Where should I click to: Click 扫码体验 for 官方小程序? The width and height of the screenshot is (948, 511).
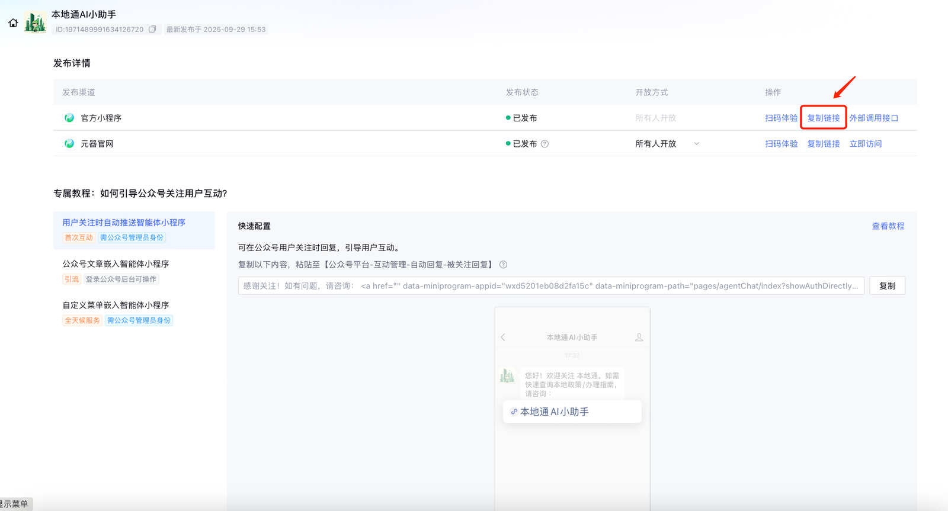pos(781,118)
